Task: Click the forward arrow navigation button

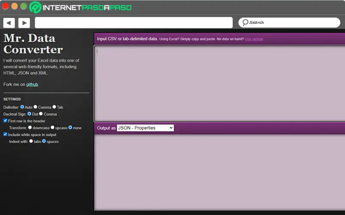Action: [x=24, y=23]
